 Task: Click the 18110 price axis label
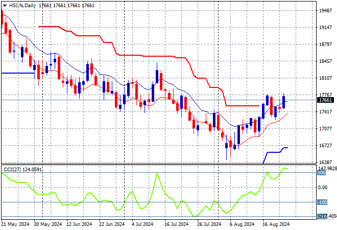[x=326, y=78]
